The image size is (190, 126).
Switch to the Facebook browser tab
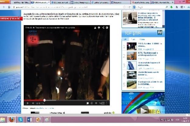[120, 2]
